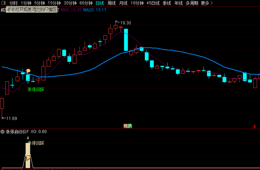Image resolution: width=260 pixels, height=170 pixels.
Task: Expand the 更多 periods menu
Action: click(x=207, y=3)
